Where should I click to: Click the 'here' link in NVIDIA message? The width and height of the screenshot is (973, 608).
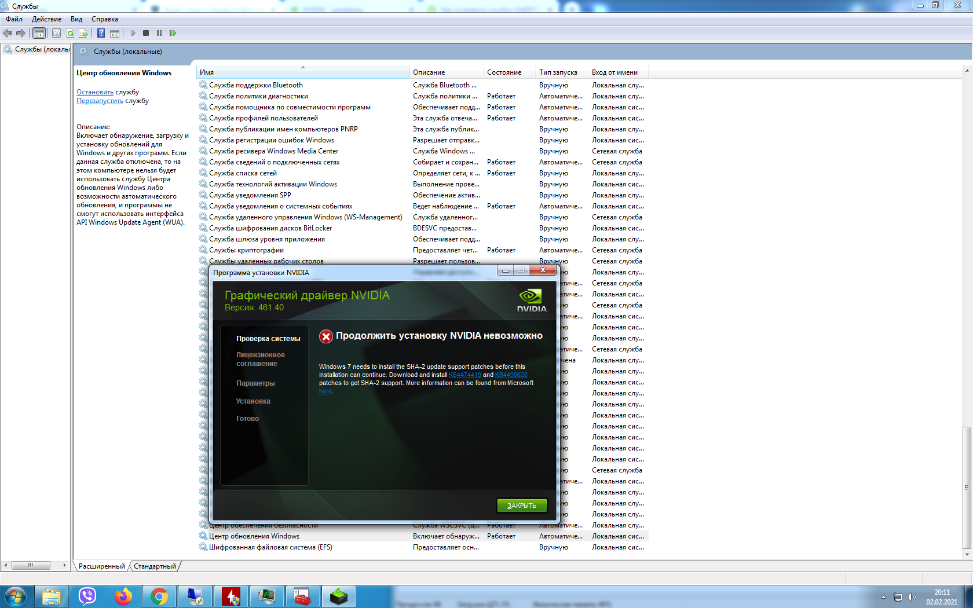click(325, 391)
